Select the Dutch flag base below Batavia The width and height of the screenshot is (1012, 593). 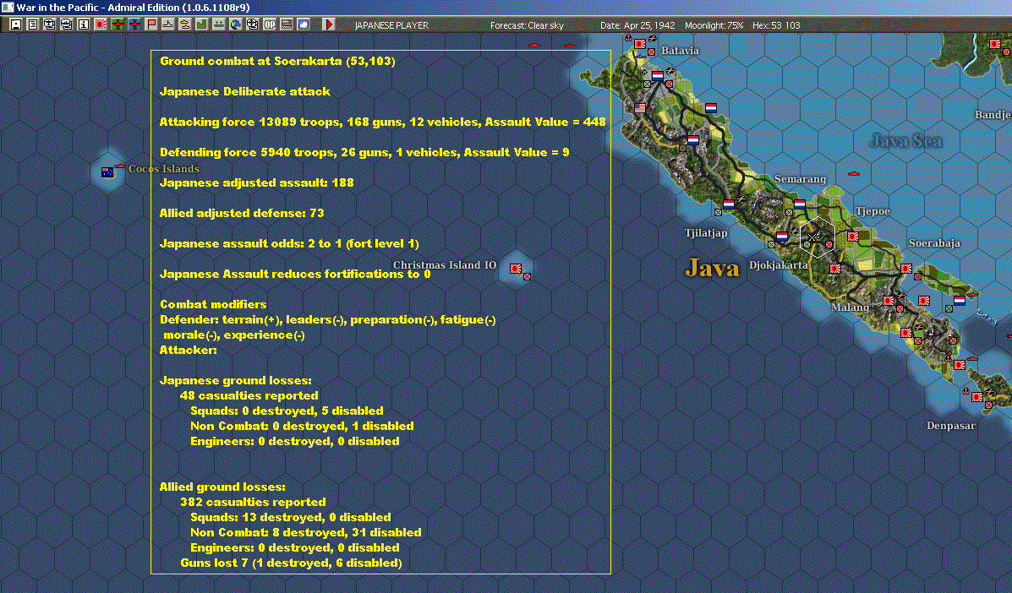click(x=657, y=75)
